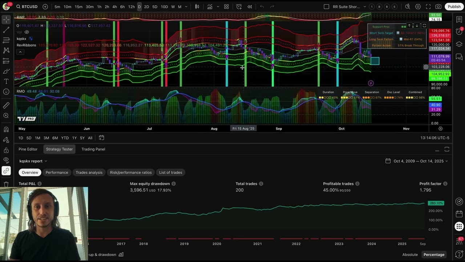Toggle stay in drawing mode
Image resolution: width=465 pixels, height=262 pixels.
6,140
